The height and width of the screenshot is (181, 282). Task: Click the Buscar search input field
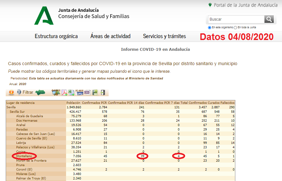(236, 19)
